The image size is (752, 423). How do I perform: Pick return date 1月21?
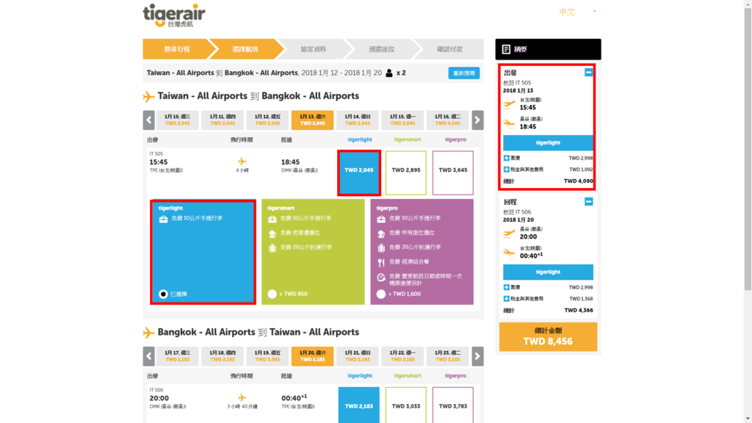point(358,356)
